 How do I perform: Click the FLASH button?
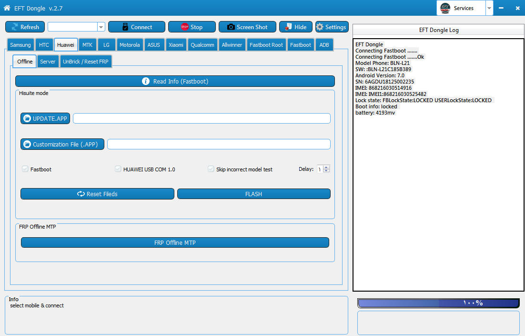tap(254, 194)
